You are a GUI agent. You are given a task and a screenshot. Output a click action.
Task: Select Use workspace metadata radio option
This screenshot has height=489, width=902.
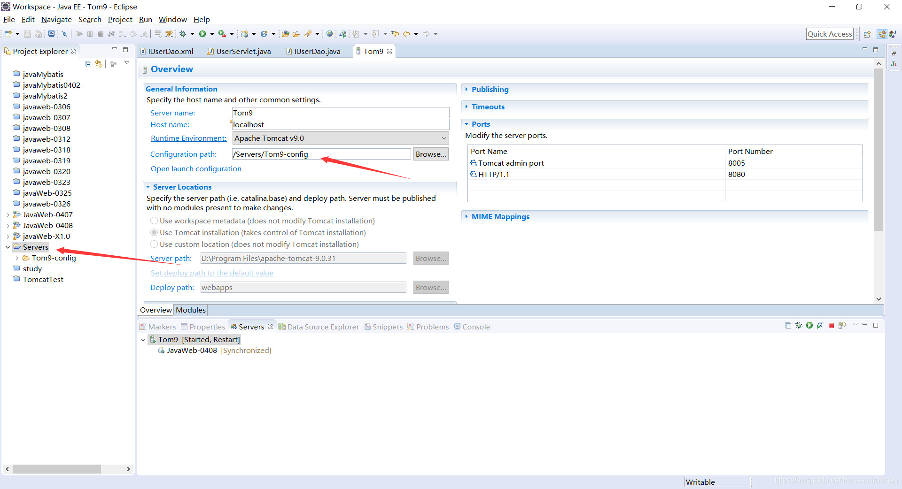(154, 221)
